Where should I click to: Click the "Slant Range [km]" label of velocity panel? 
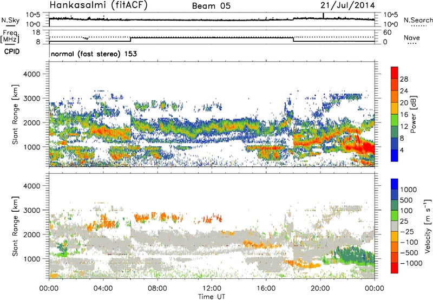(x=15, y=226)
